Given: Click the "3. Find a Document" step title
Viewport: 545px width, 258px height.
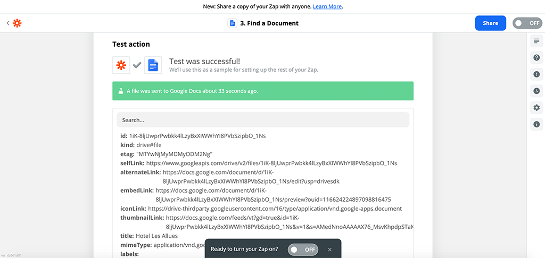Looking at the screenshot, I should click(x=269, y=23).
